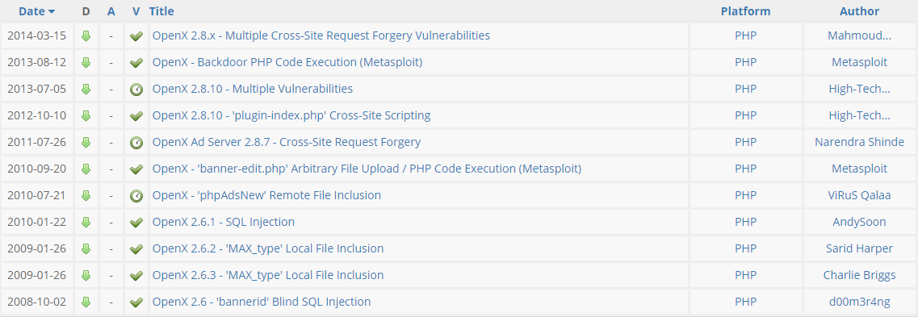This screenshot has height=317, width=918.
Task: Click the date cell 2010-09-20
Action: (37, 169)
